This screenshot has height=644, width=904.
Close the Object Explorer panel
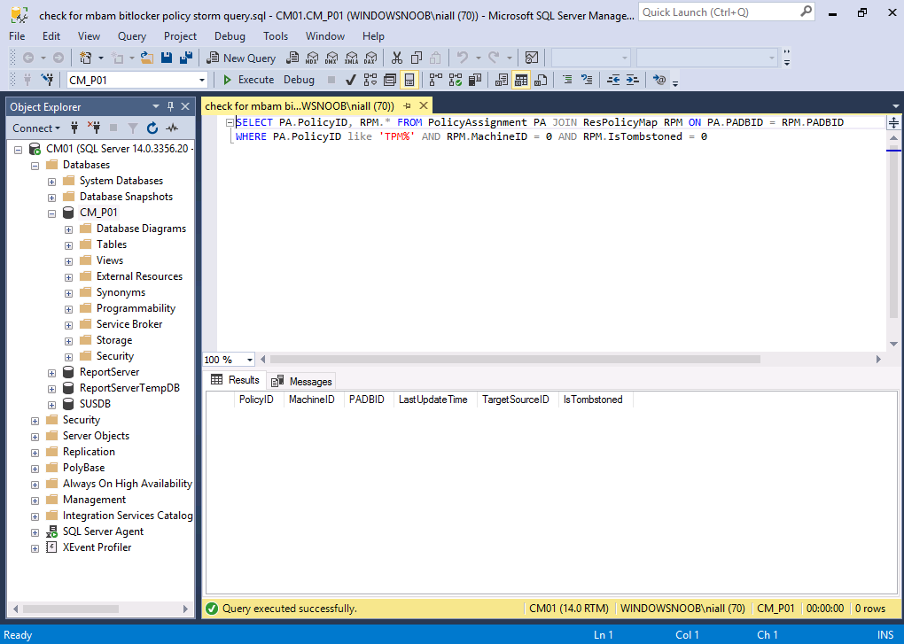(x=185, y=106)
